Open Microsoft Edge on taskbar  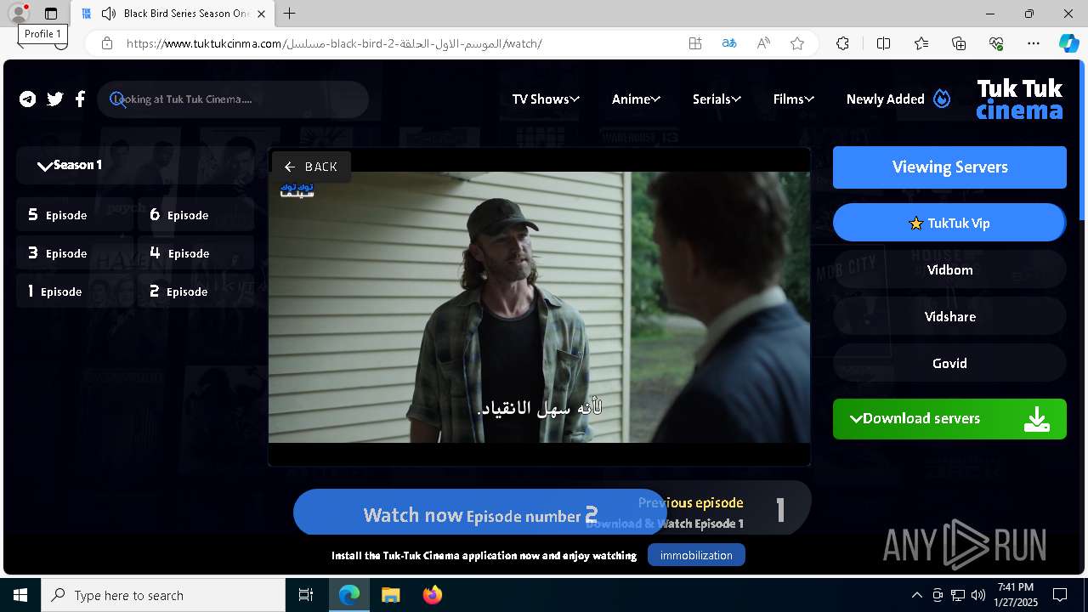[349, 595]
